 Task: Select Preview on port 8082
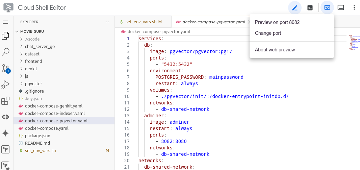[291, 22]
